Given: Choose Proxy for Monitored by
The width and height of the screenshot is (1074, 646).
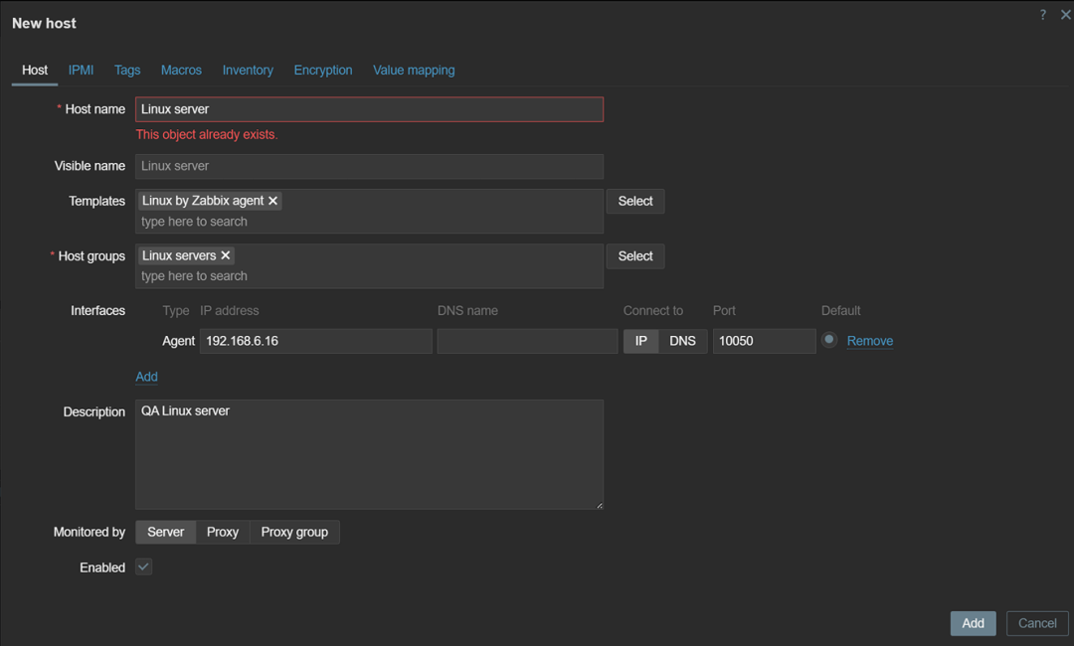Looking at the screenshot, I should coord(223,532).
